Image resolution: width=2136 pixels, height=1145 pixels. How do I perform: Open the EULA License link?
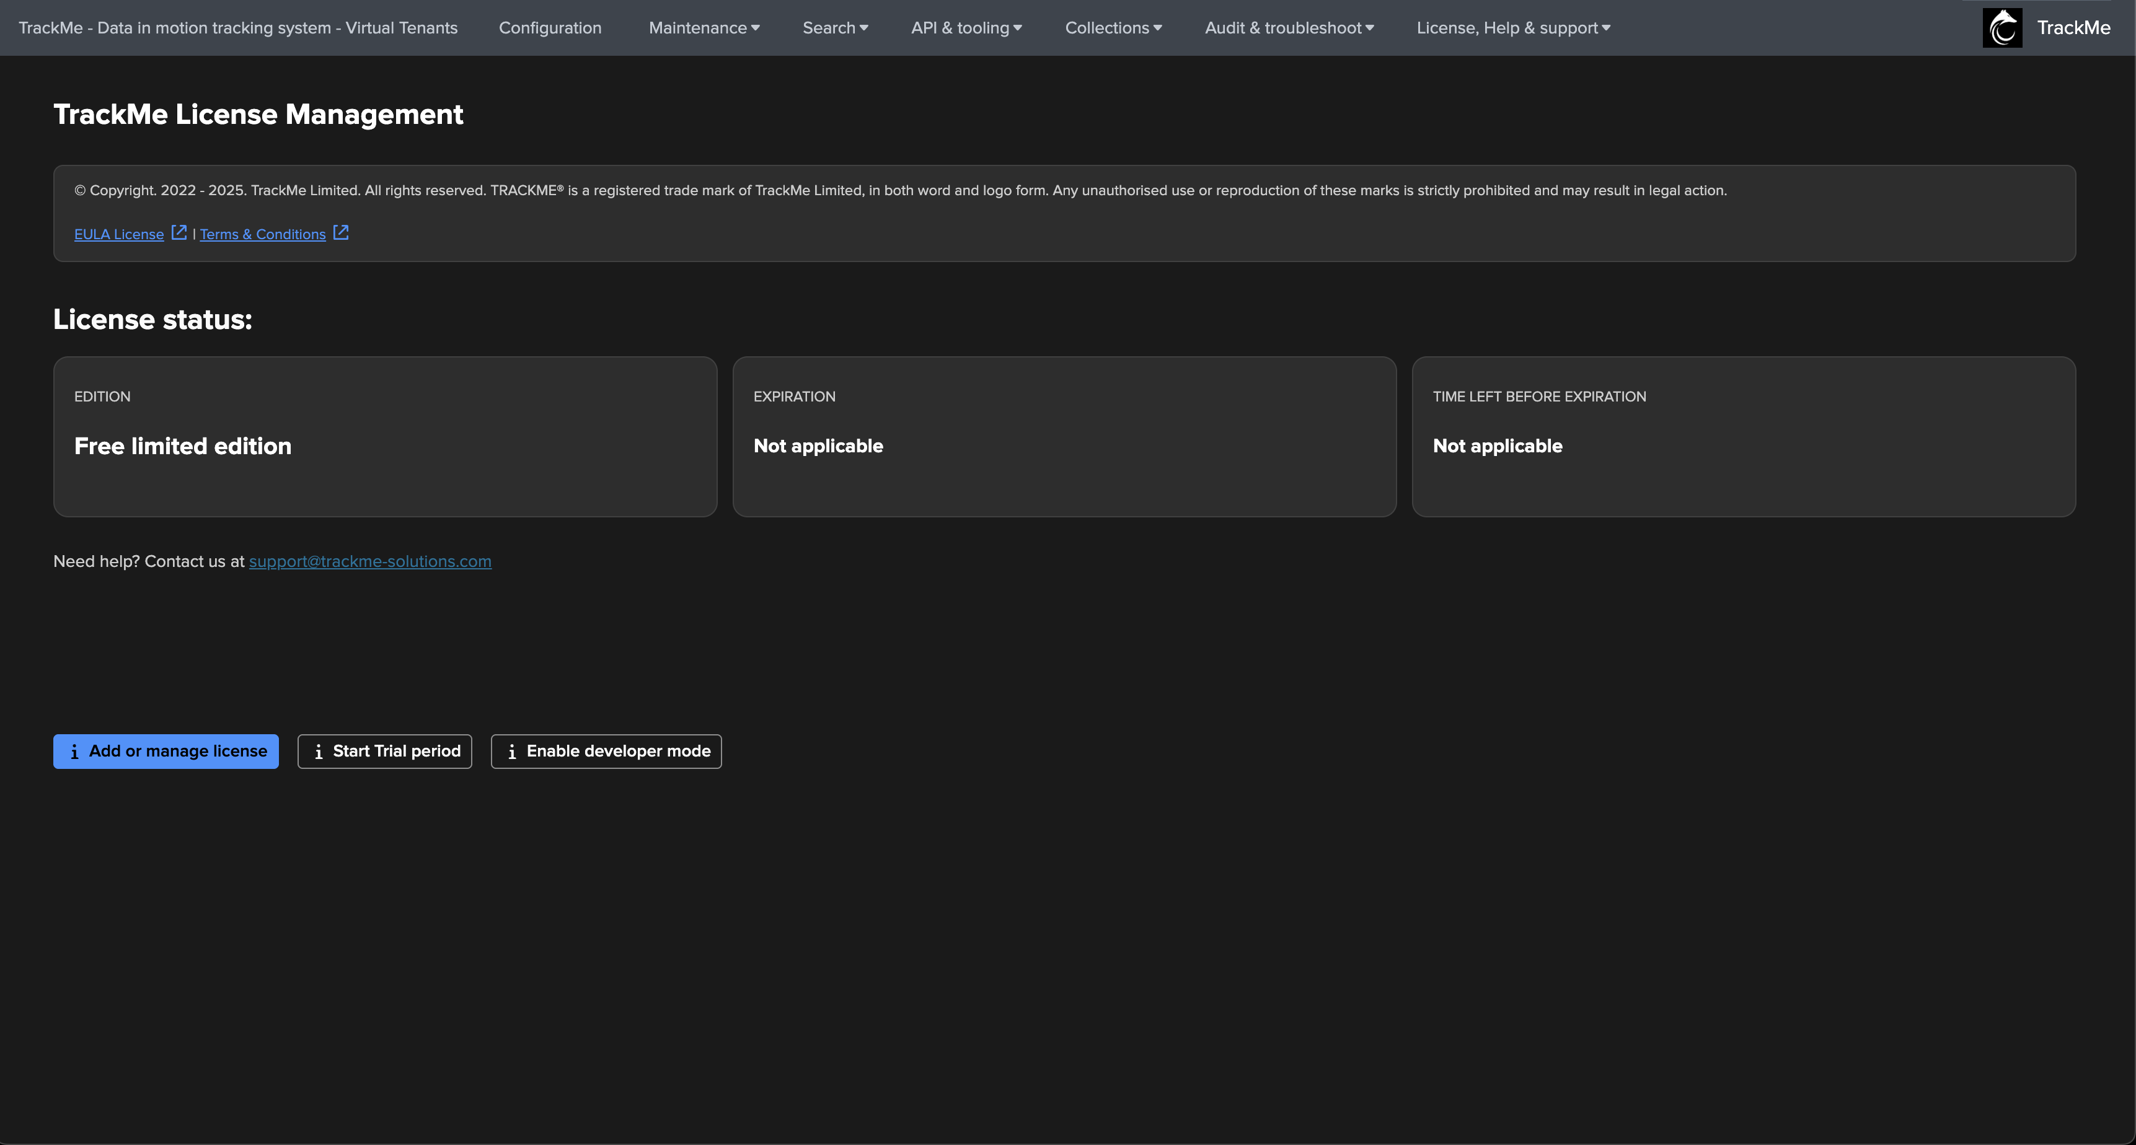tap(118, 235)
